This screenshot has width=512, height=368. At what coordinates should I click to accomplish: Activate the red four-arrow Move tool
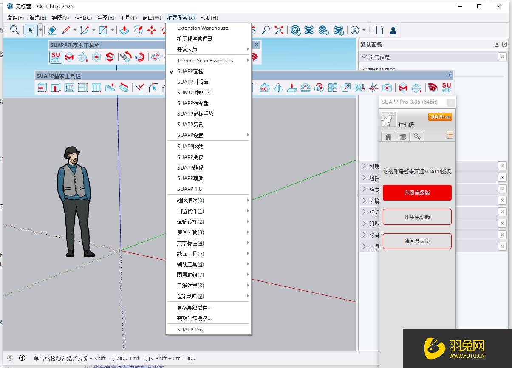152,30
